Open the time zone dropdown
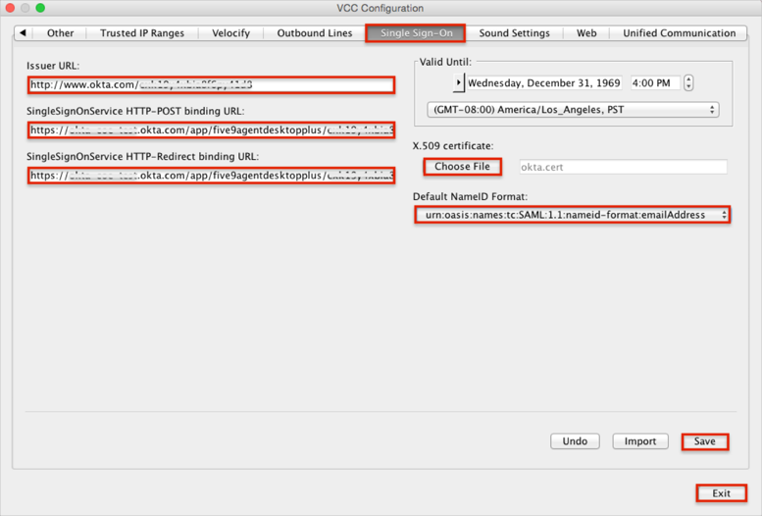This screenshot has height=516, width=762. pos(573,110)
